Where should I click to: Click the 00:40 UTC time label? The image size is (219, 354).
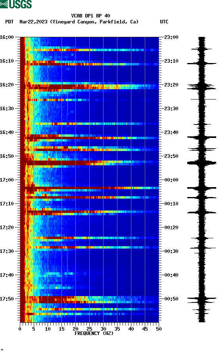click(171, 275)
